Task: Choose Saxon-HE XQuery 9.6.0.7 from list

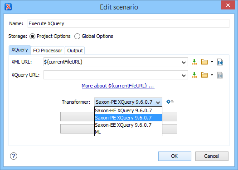Action: [128, 110]
